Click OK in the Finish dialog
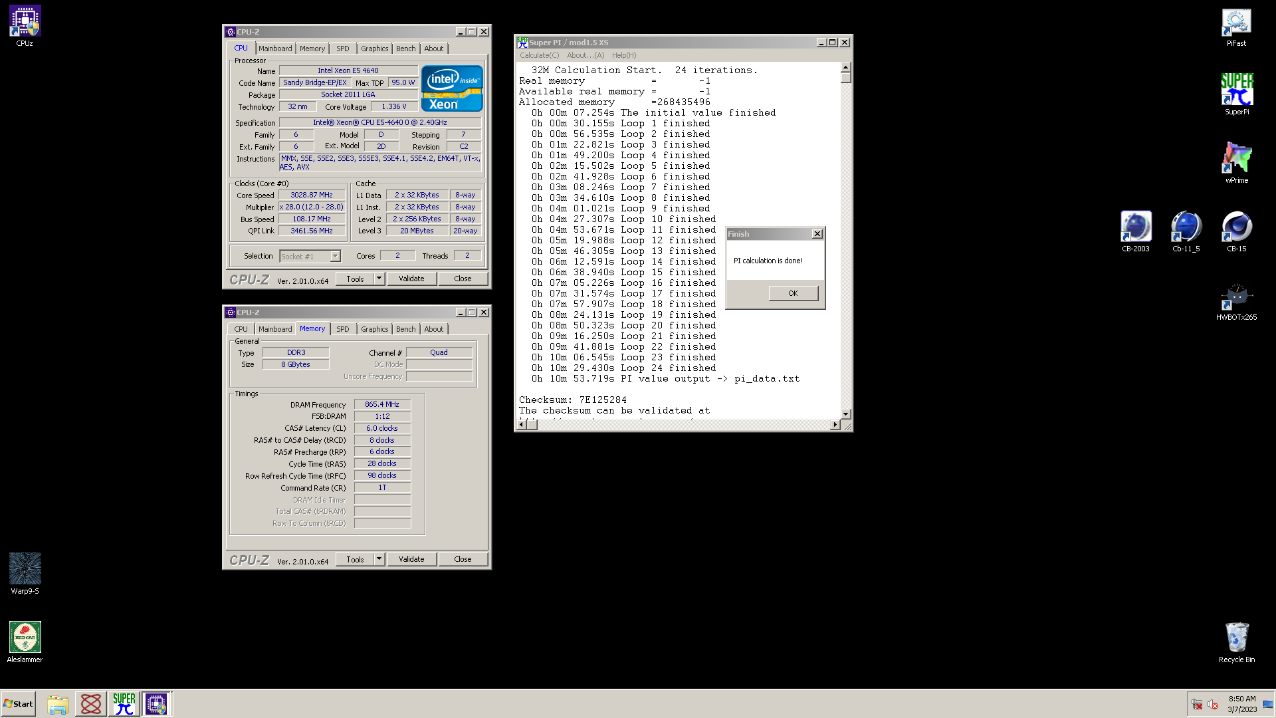Screen dimensions: 1276x718 point(794,293)
